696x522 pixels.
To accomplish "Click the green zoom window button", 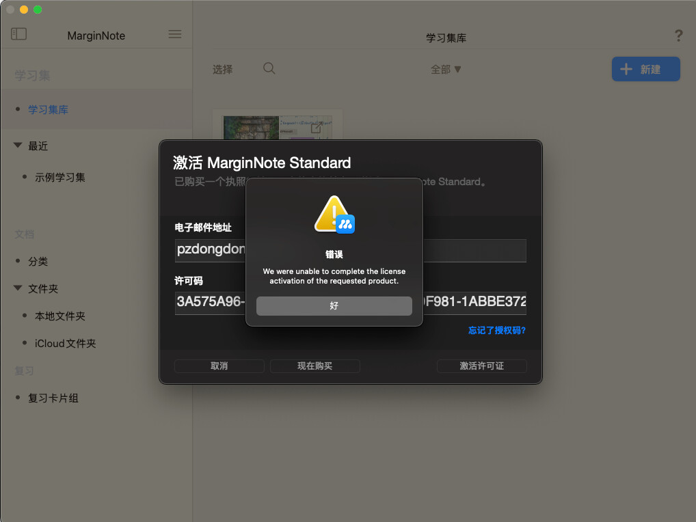I will [38, 10].
